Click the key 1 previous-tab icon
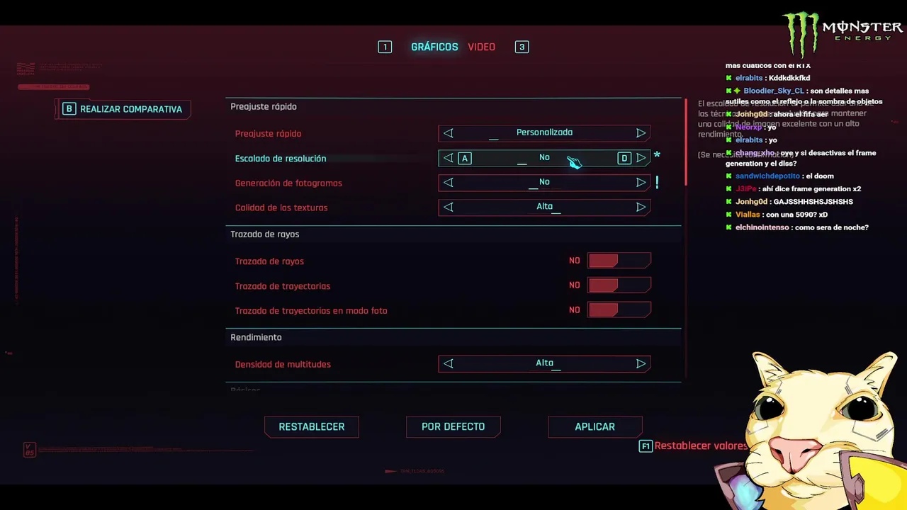The width and height of the screenshot is (907, 510). click(385, 47)
